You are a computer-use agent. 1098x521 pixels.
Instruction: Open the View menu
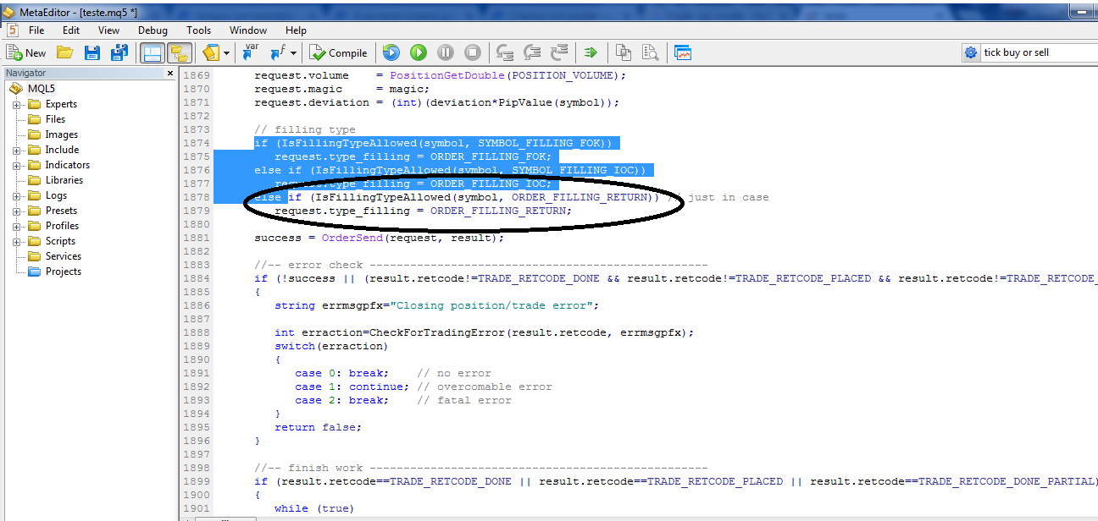108,30
